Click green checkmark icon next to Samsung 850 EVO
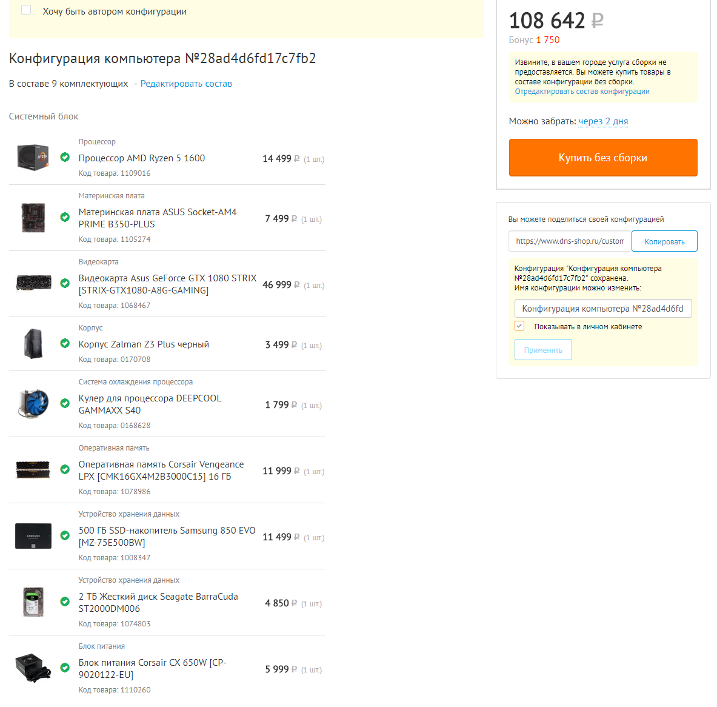 (x=65, y=535)
